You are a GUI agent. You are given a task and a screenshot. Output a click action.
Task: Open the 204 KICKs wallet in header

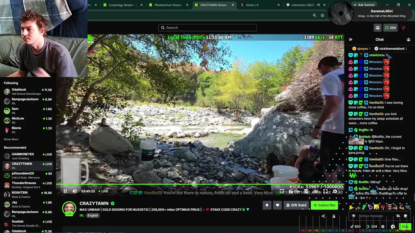click(390, 28)
